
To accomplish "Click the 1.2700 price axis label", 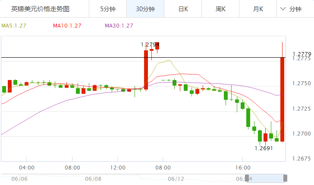I will click(301, 134).
